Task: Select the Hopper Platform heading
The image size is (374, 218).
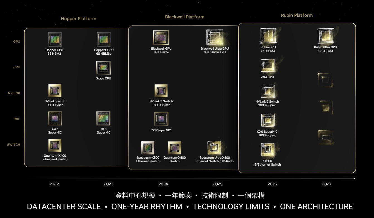Action: click(x=79, y=18)
